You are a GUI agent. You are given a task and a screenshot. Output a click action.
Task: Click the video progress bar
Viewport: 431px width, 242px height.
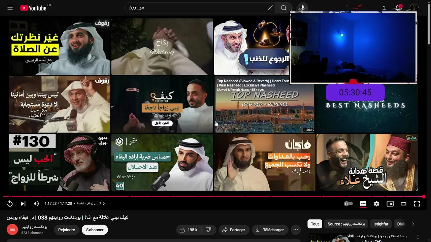pos(213,196)
